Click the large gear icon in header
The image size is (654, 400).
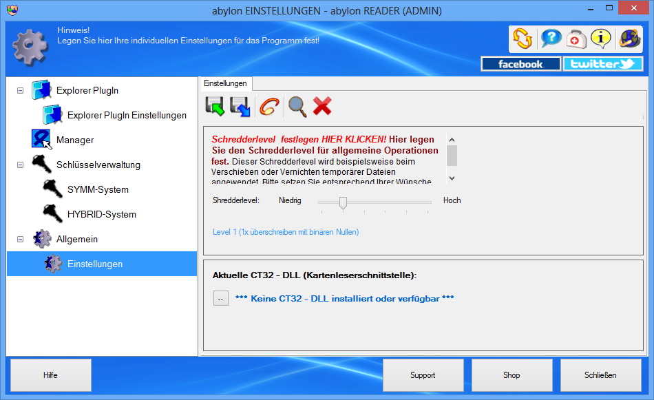pyautogui.click(x=30, y=47)
